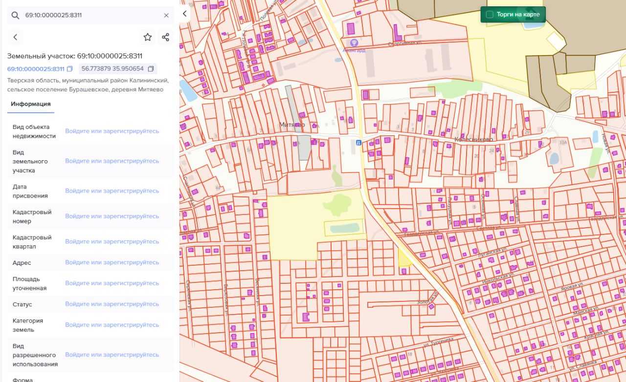
Task: Click the login link beside Статус
Action: (x=112, y=304)
